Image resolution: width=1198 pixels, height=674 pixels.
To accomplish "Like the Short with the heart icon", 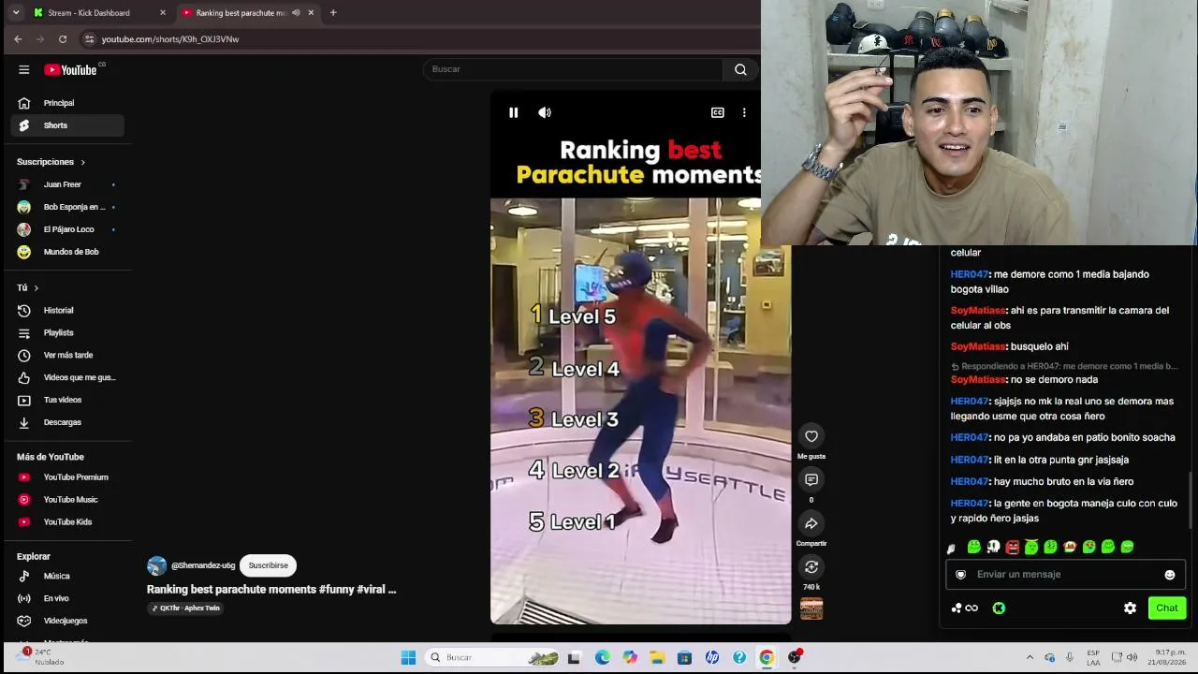I will [811, 436].
